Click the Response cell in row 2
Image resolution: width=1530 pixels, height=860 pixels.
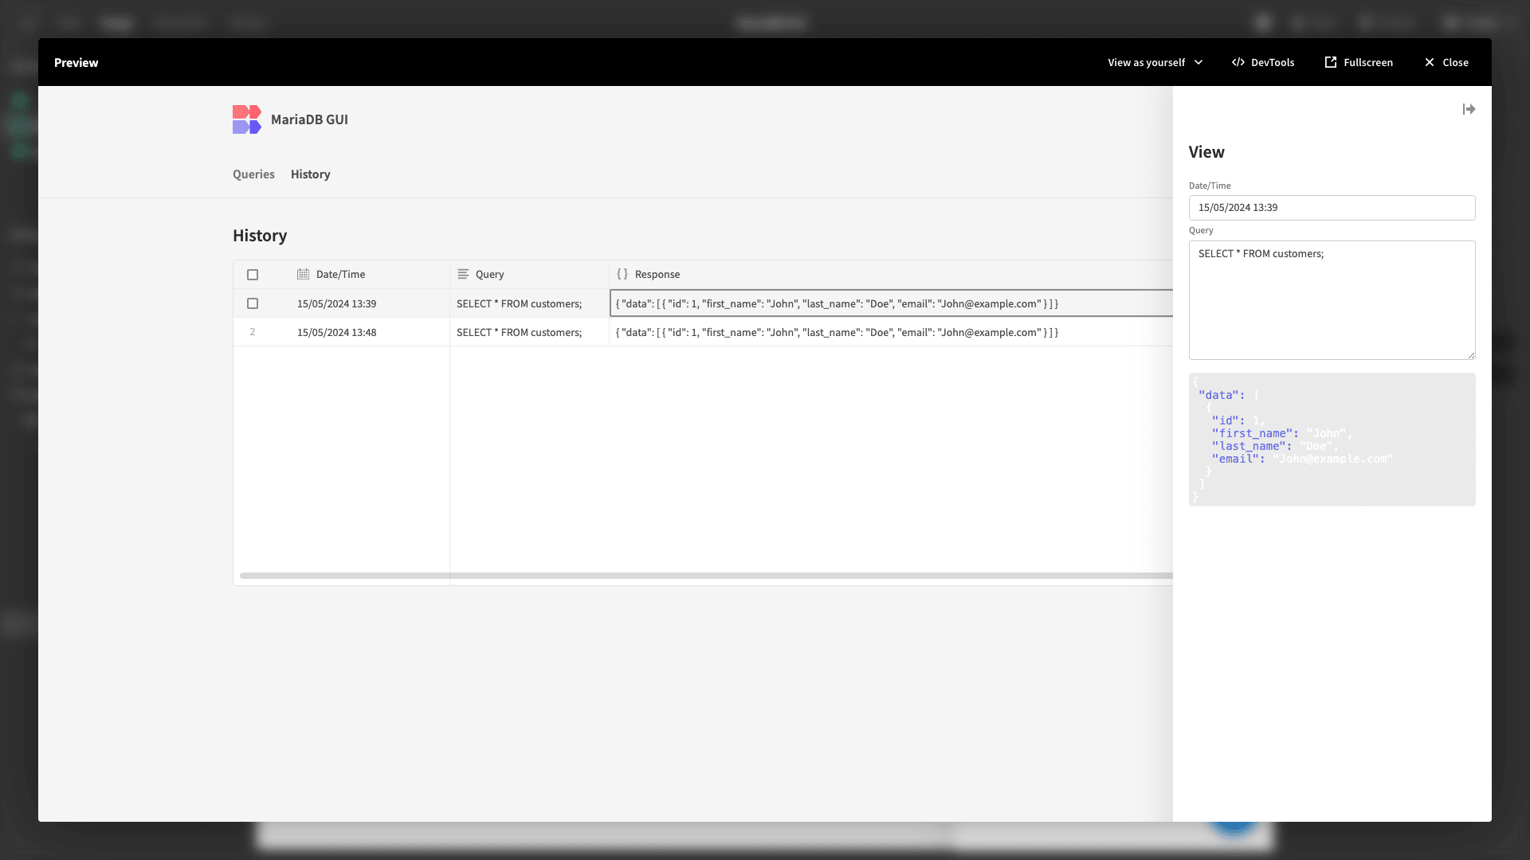coord(891,332)
